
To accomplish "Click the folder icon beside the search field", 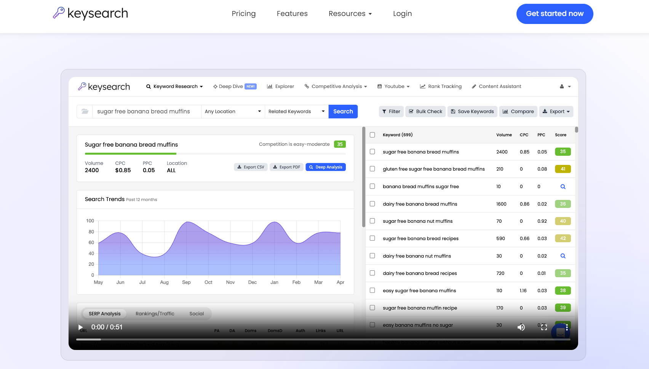I will coord(85,112).
